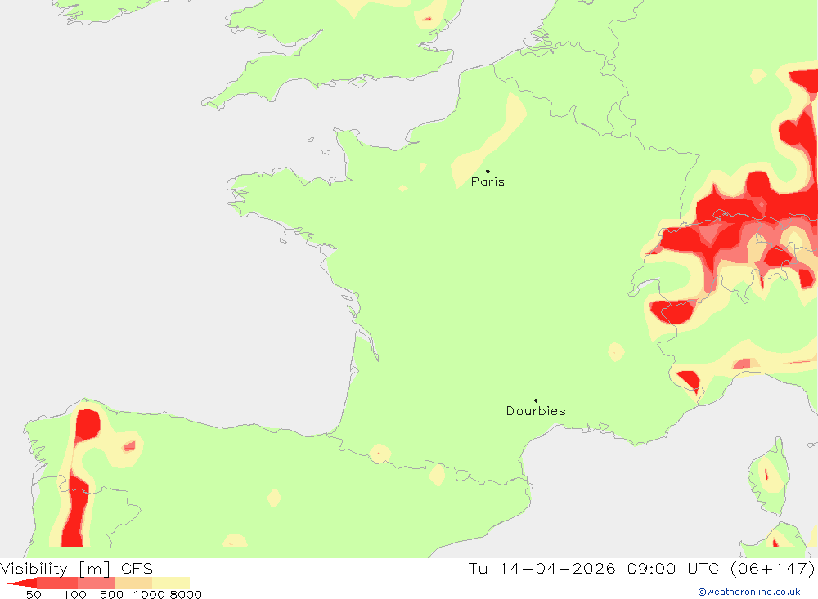Click the legend swatch between 100 and 500
The height and width of the screenshot is (599, 818).
click(x=96, y=583)
